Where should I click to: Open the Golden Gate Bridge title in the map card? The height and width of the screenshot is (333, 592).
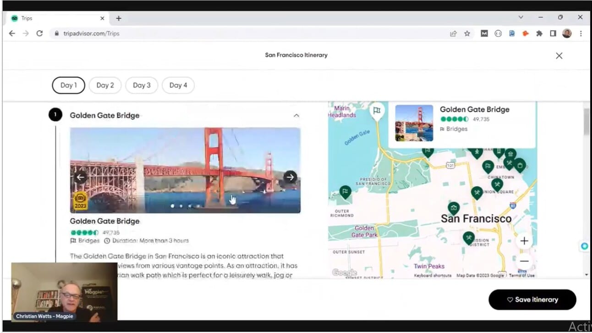475,109
